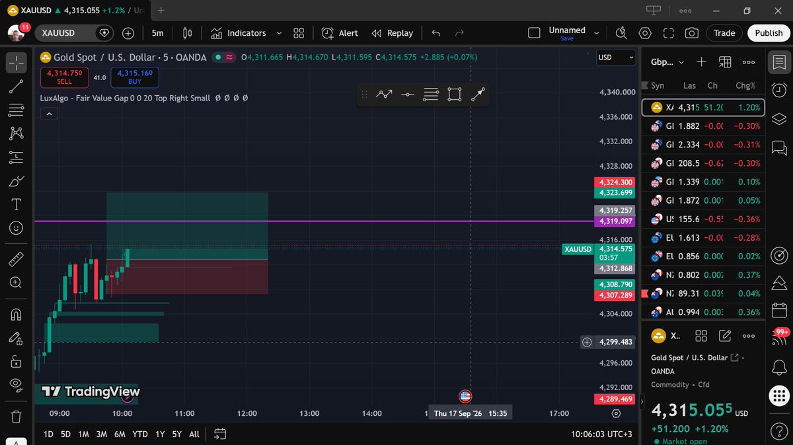Click the compare or add symbol plus icon
This screenshot has width=793, height=445.
pyautogui.click(x=128, y=33)
